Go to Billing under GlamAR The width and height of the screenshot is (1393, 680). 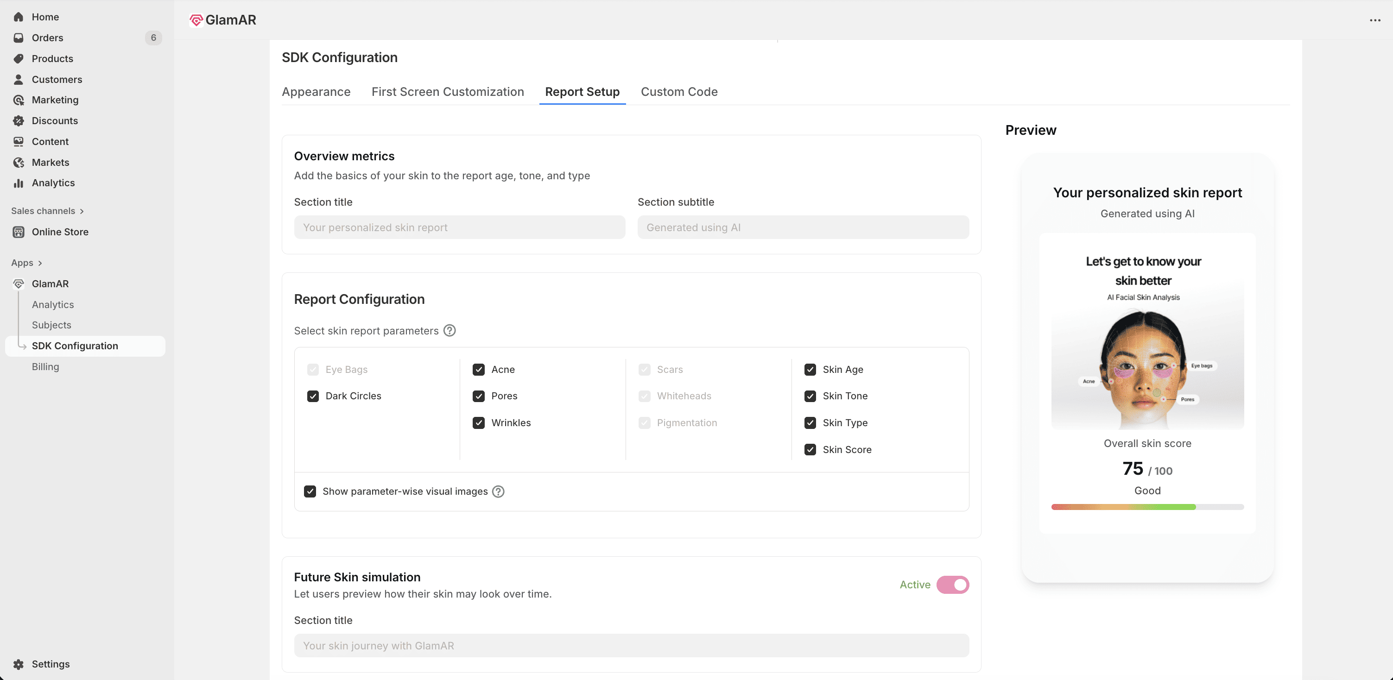[45, 366]
